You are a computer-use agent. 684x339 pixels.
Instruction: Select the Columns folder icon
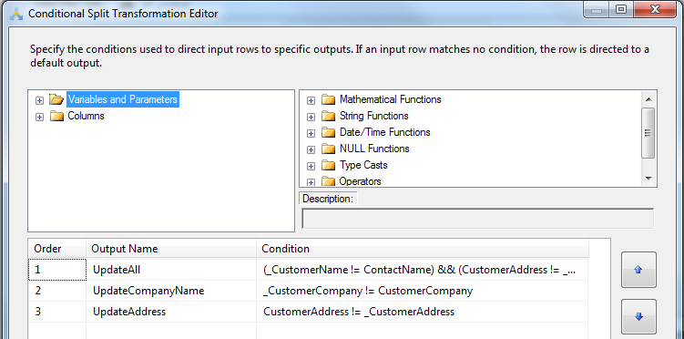click(56, 116)
